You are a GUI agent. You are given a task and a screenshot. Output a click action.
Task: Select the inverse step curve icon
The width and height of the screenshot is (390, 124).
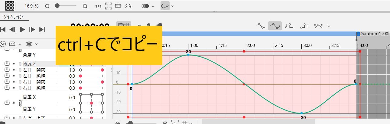304,26
